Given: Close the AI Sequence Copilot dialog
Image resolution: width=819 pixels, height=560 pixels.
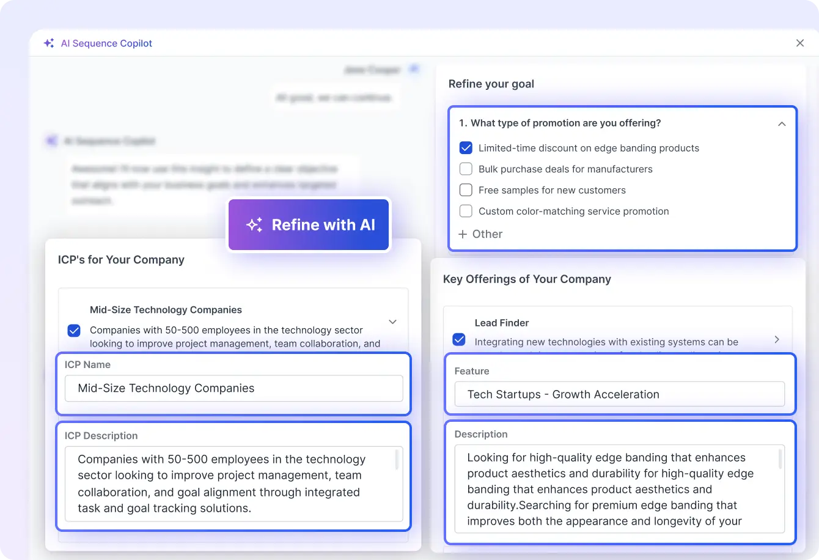Looking at the screenshot, I should [799, 43].
